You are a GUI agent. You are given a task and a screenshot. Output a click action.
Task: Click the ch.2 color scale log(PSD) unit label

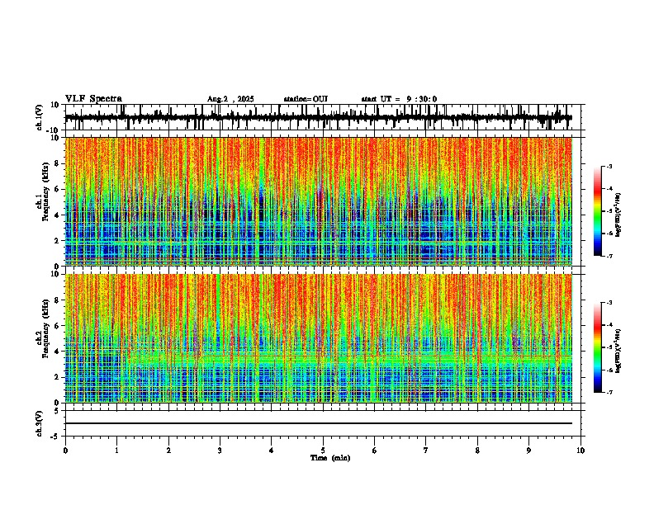pyautogui.click(x=618, y=351)
